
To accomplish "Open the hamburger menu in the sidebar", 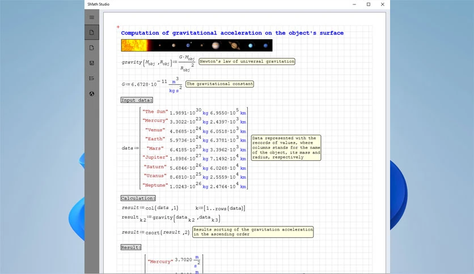I will [x=92, y=17].
